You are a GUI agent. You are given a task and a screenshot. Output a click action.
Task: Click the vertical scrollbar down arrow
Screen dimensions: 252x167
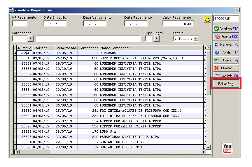[208, 147]
